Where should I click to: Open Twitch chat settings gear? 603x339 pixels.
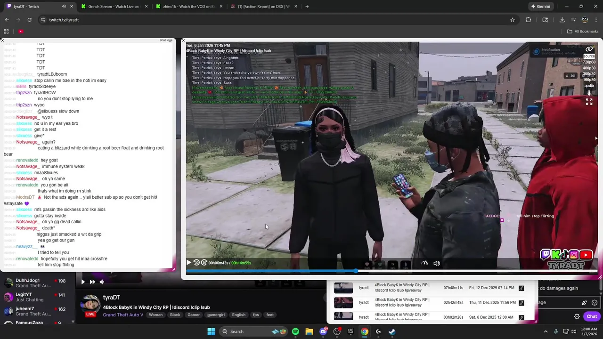[x=577, y=316]
